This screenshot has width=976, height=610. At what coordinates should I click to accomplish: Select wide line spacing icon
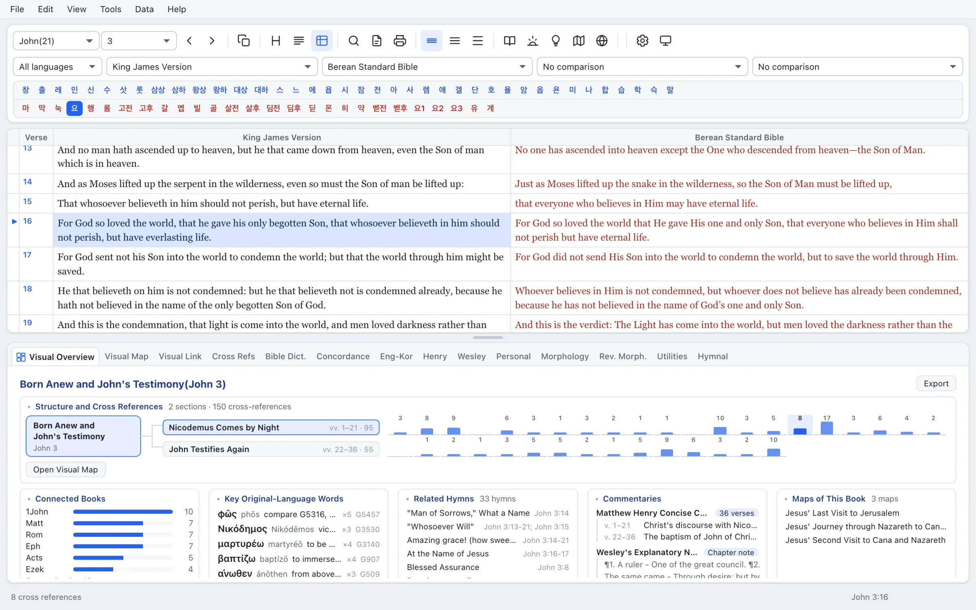coord(478,41)
